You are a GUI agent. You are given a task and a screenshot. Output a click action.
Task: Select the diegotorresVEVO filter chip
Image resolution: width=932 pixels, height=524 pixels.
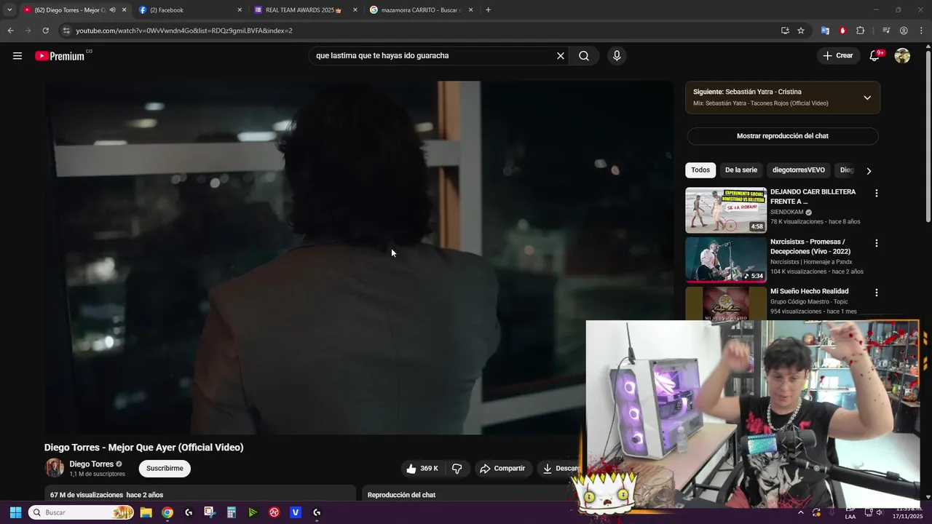point(799,170)
